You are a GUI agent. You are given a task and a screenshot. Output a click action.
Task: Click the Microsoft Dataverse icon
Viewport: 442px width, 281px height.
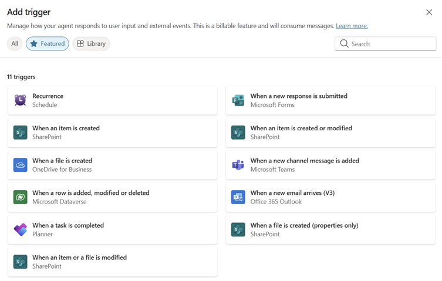pos(21,197)
